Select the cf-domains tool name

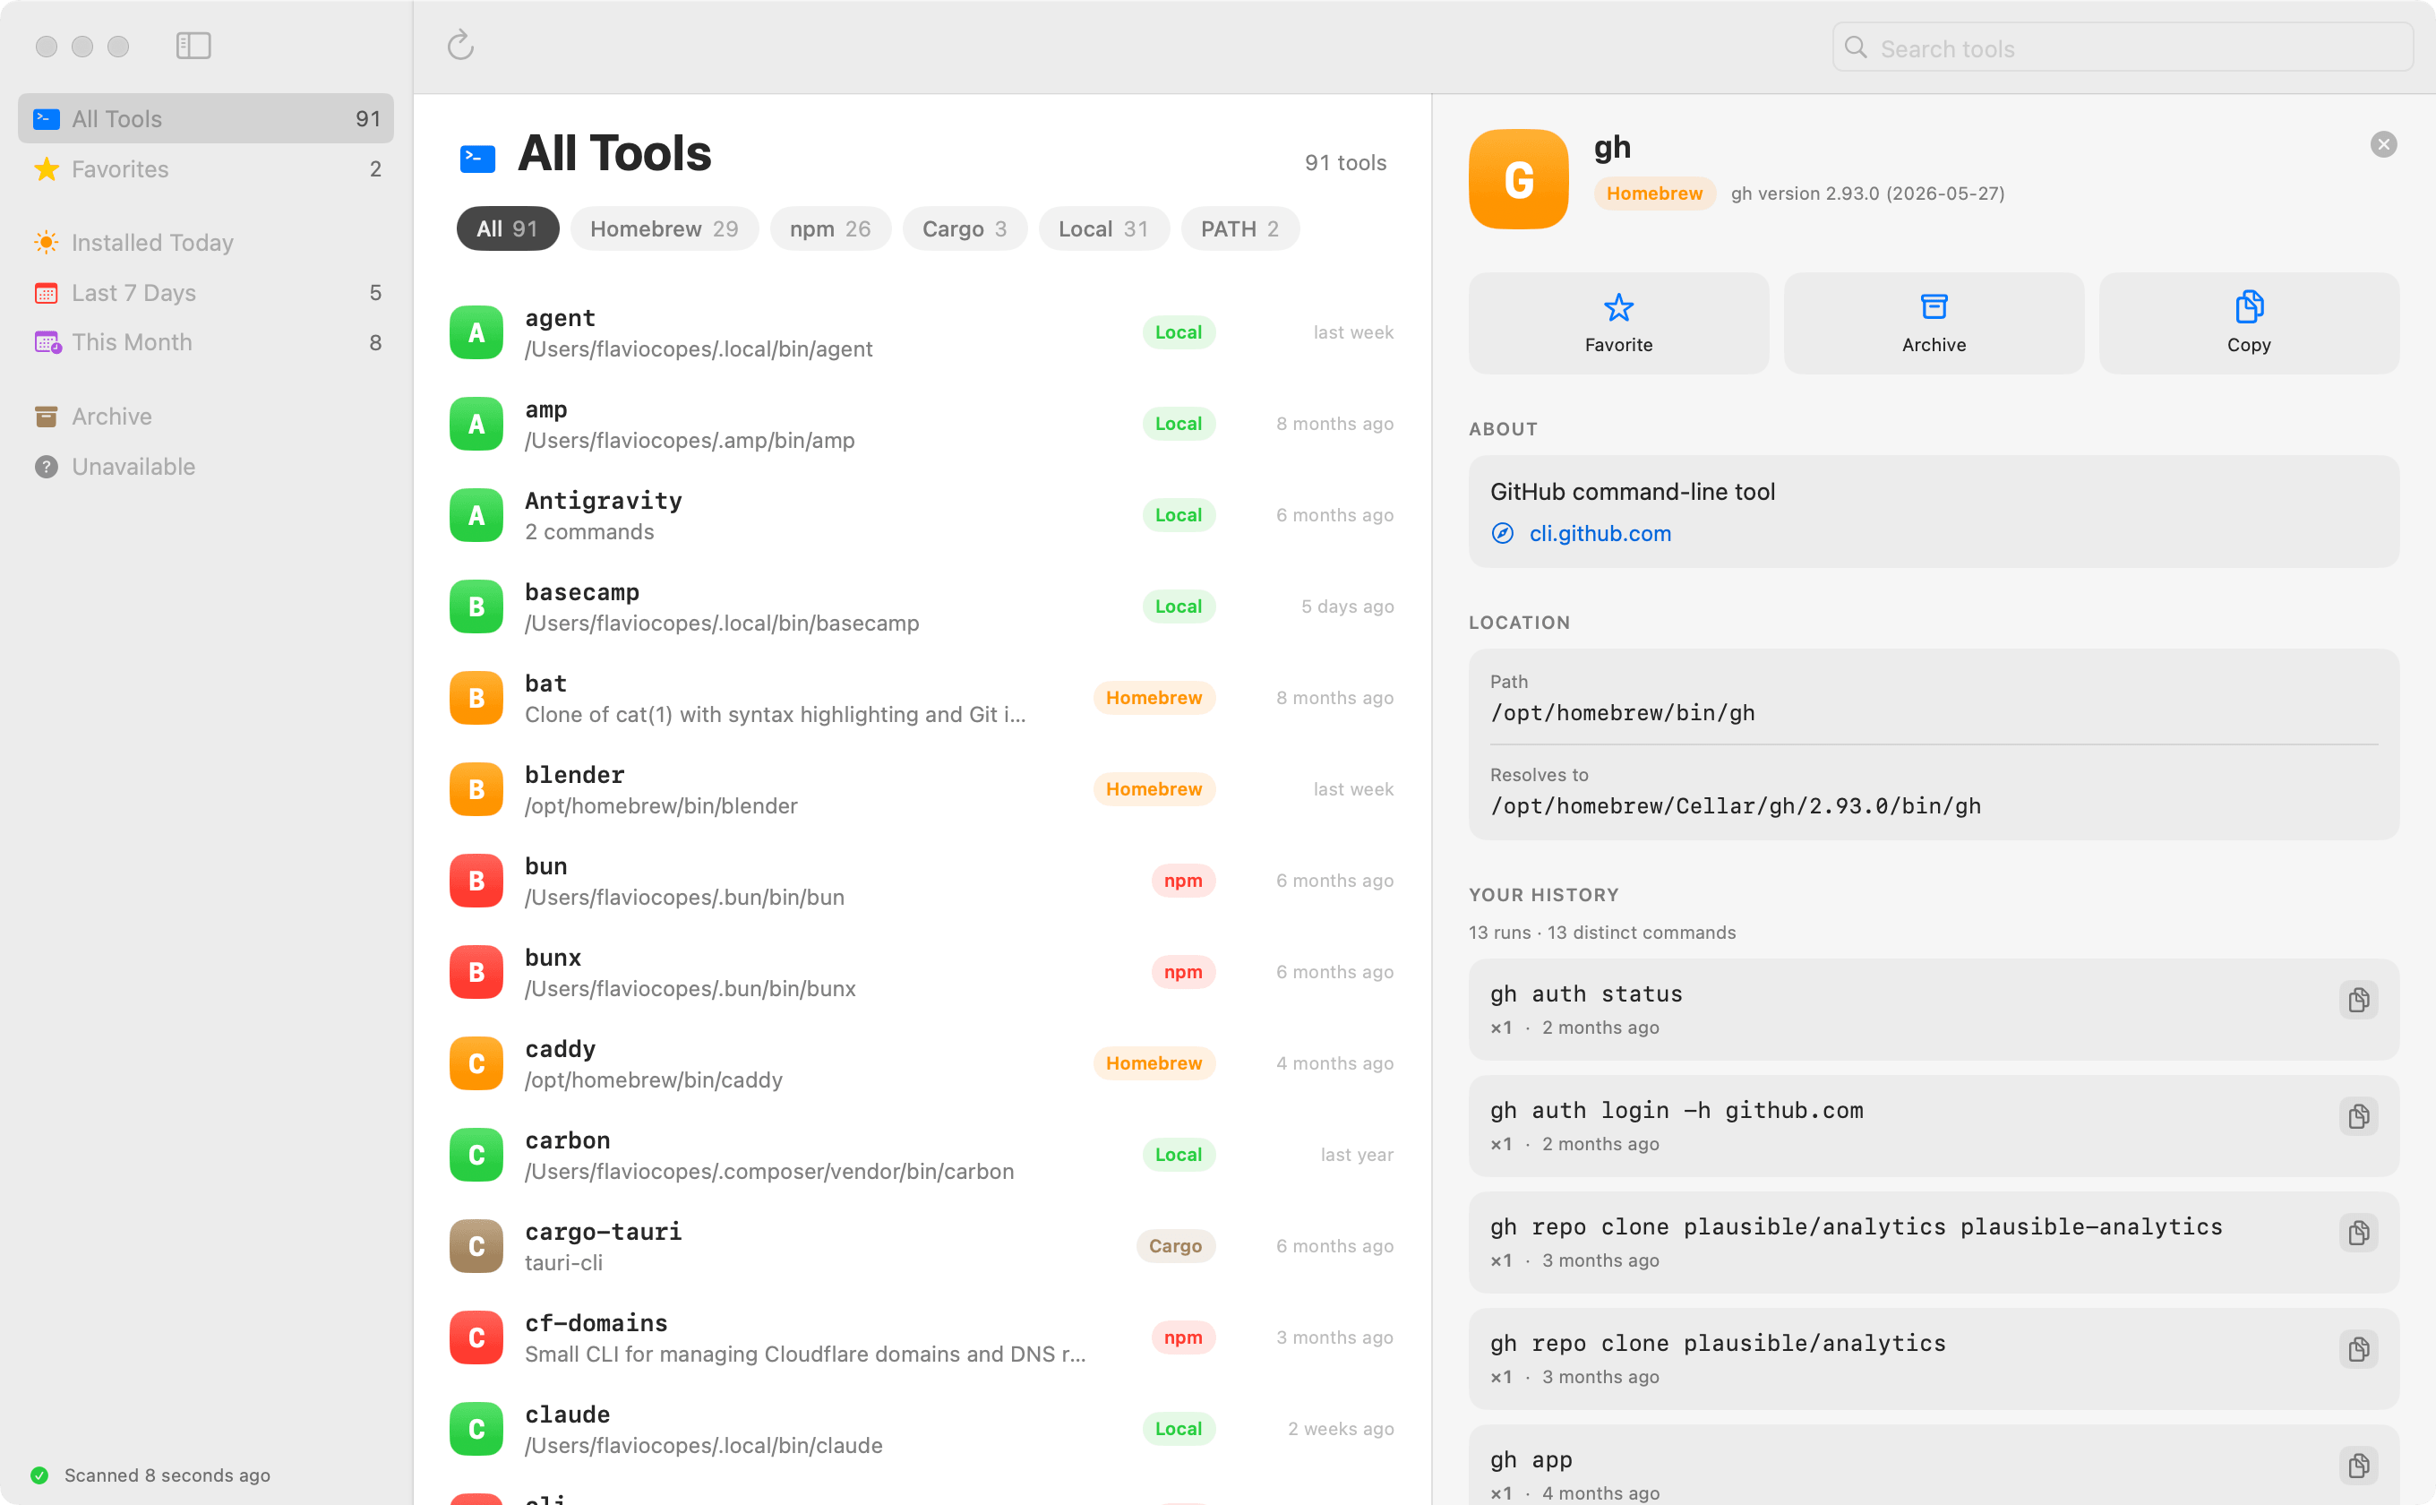tap(596, 1323)
